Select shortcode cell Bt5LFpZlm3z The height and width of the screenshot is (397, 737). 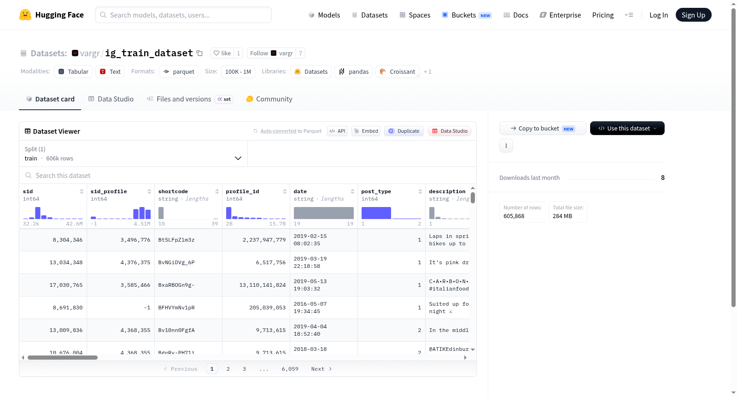(188, 240)
